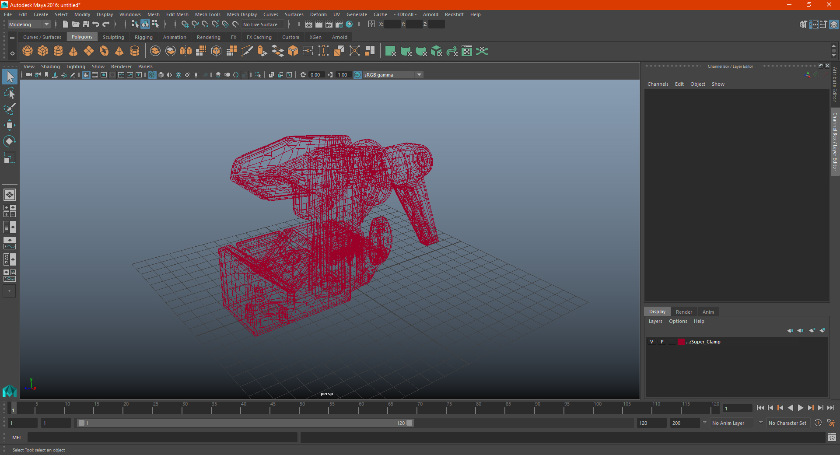Viewport: 840px width, 455px height.
Task: Create a polygon pyramid from the shelf
Action: tap(119, 51)
